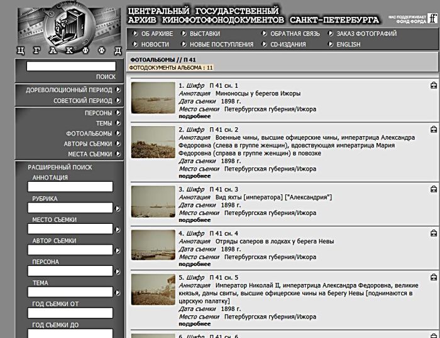Viewport: 440px width, 338px height.
Task: Open подробнее for photo 1
Action: point(194,116)
